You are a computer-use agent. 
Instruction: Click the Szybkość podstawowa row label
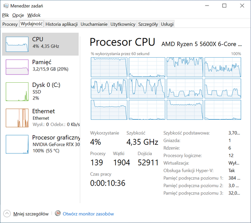(187, 133)
